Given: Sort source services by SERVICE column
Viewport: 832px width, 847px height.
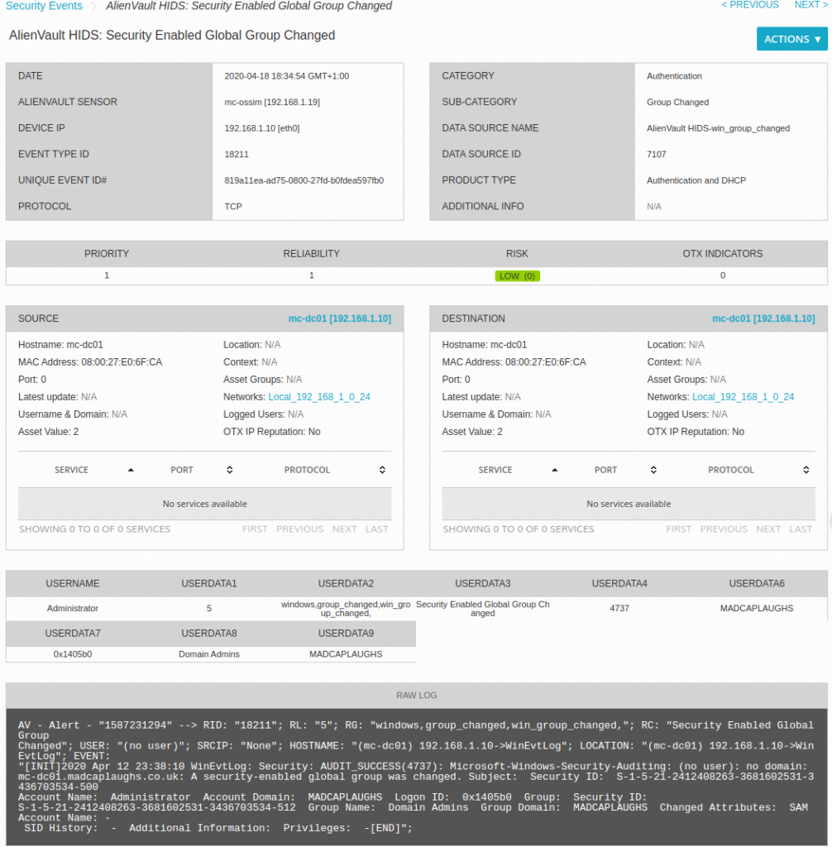Looking at the screenshot, I should 72,470.
